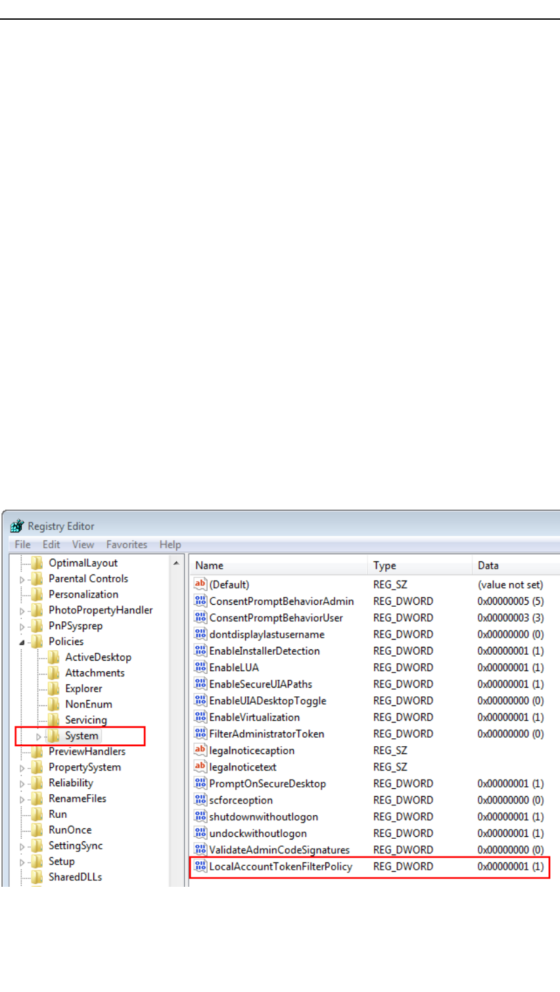This screenshot has width=560, height=992.
Task: Select the EnableVirtualization value name
Action: coord(254,717)
